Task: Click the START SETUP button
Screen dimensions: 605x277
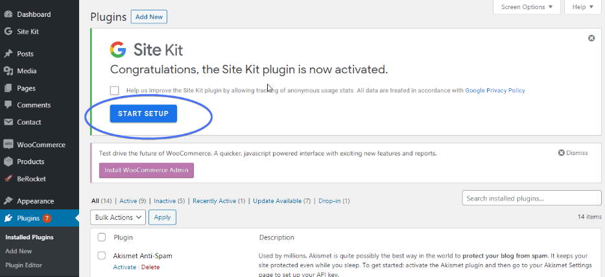Action: click(143, 114)
